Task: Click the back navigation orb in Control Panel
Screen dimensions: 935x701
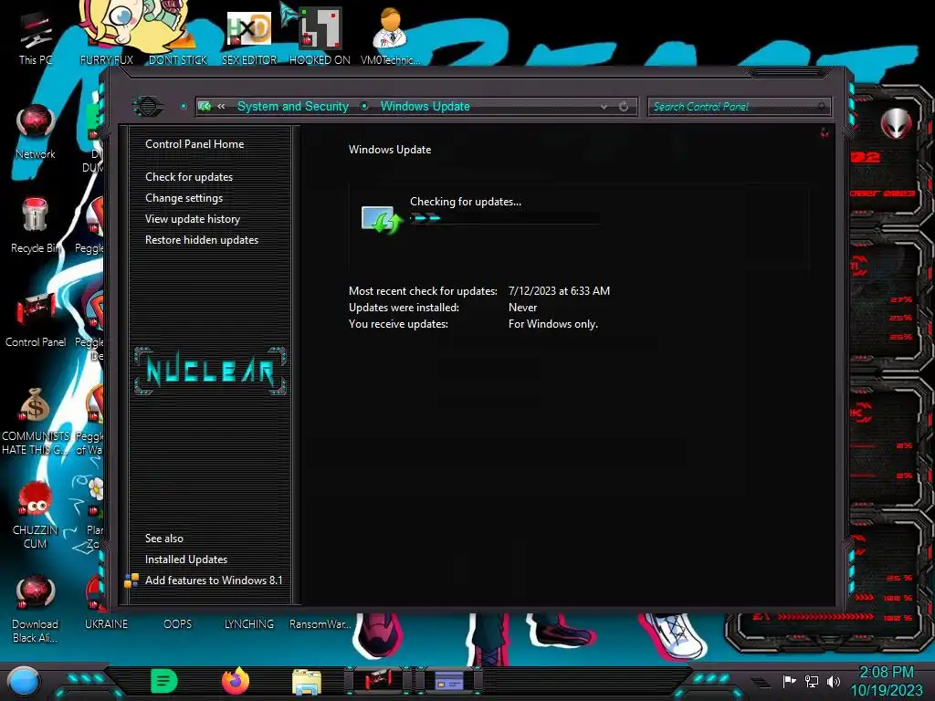Action: (x=147, y=107)
